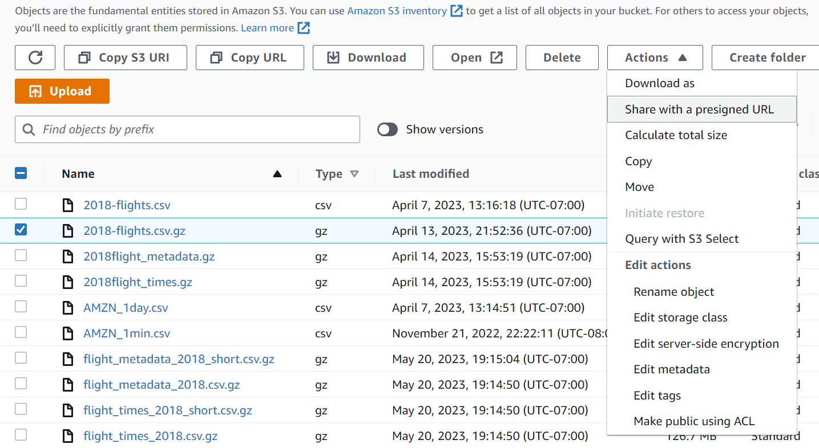The height and width of the screenshot is (448, 819).
Task: Uncheck the 2018-flights.csv.gz checkbox
Action: click(x=21, y=230)
